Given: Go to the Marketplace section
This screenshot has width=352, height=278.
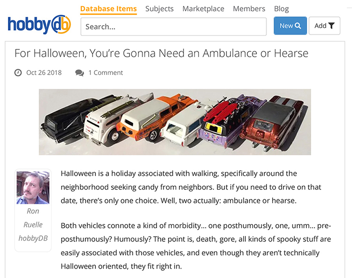Looking at the screenshot, I should [203, 9].
